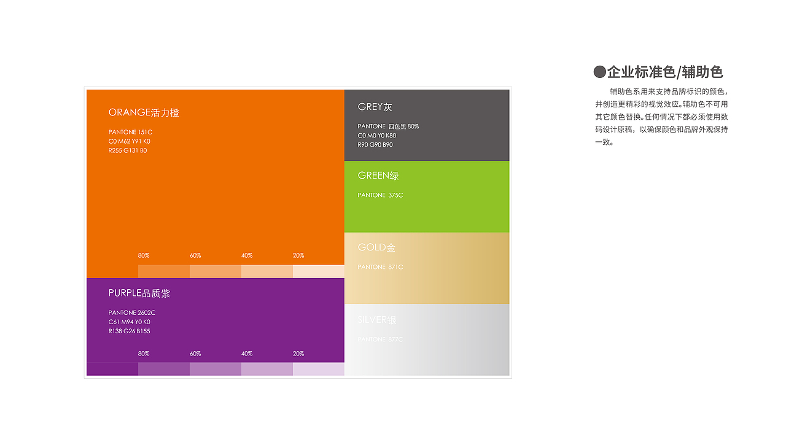Select the "R90 G90 B90" value
Image resolution: width=786 pixels, height=442 pixels.
coord(375,145)
